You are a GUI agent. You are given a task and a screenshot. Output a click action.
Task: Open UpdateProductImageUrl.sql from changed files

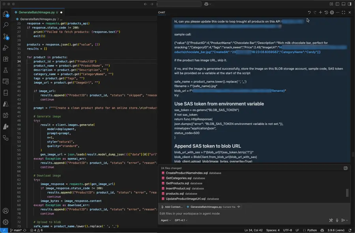[186, 199]
